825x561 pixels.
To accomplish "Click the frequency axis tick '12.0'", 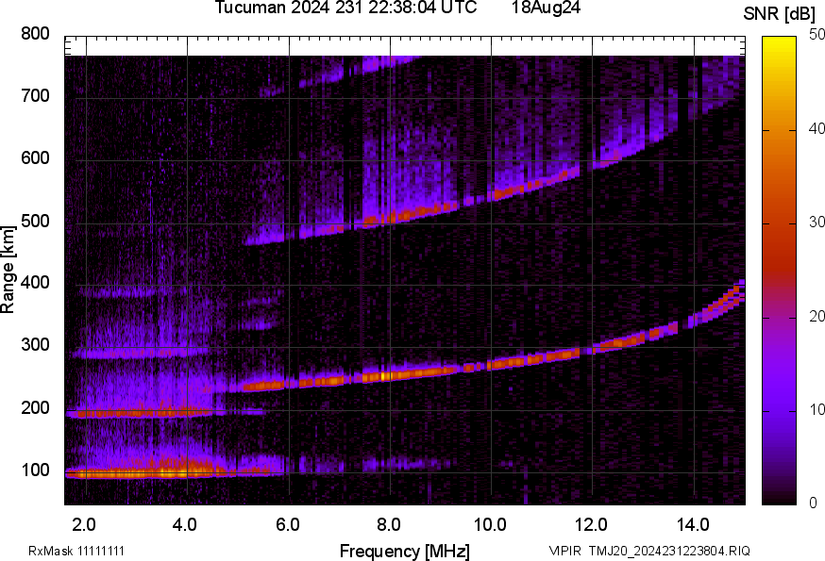I will [x=591, y=525].
